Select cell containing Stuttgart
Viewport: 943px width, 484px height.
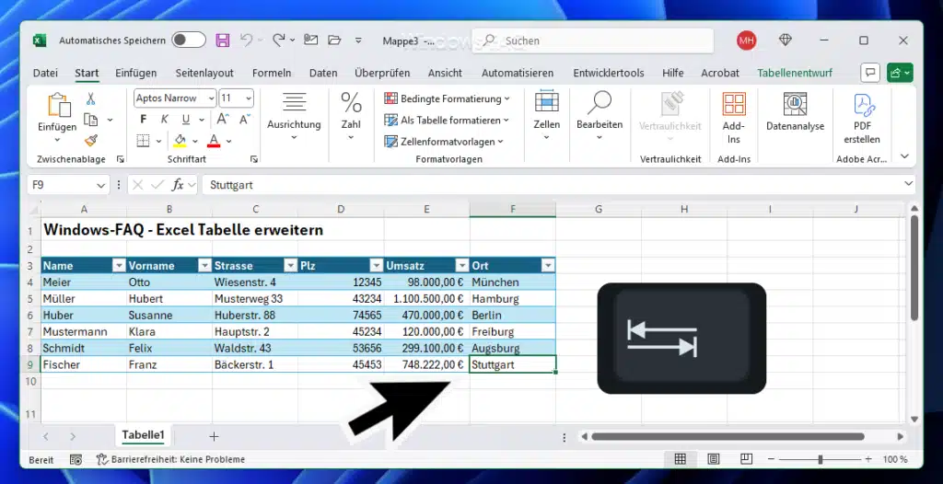click(x=512, y=364)
